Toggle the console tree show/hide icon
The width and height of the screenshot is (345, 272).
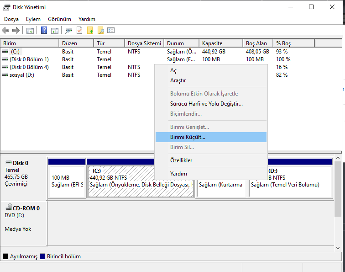[x=30, y=31]
